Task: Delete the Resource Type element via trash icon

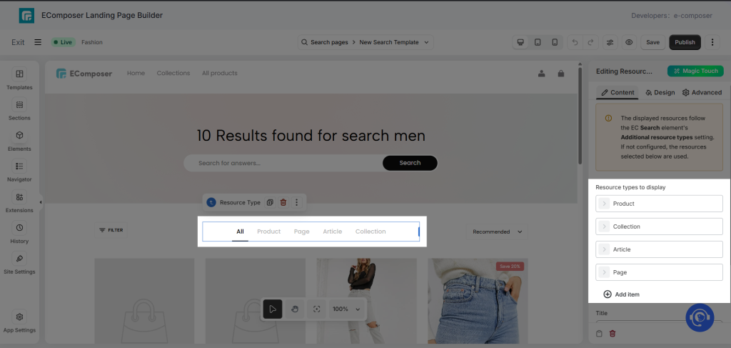Action: pos(283,202)
